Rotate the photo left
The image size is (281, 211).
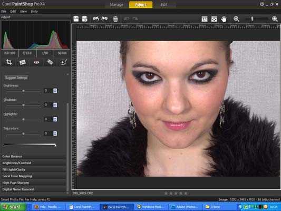pyautogui.click(x=96, y=18)
